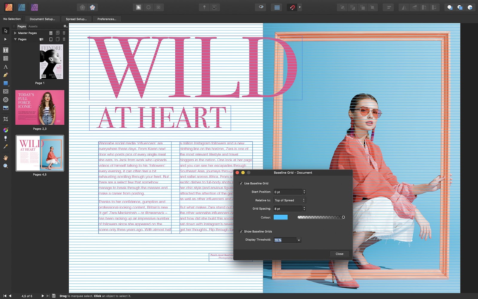
Task: Click the blue baseline grid colour swatch
Action: click(281, 217)
